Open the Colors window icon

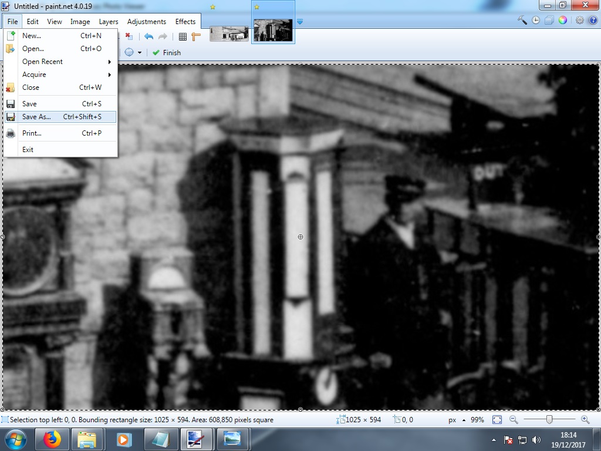coord(562,19)
